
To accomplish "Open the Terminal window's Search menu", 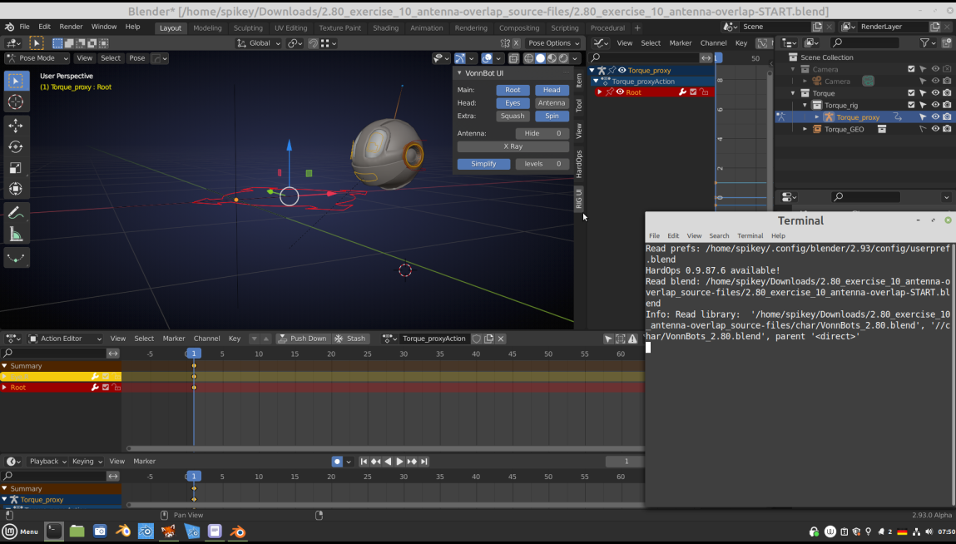I will click(x=719, y=236).
